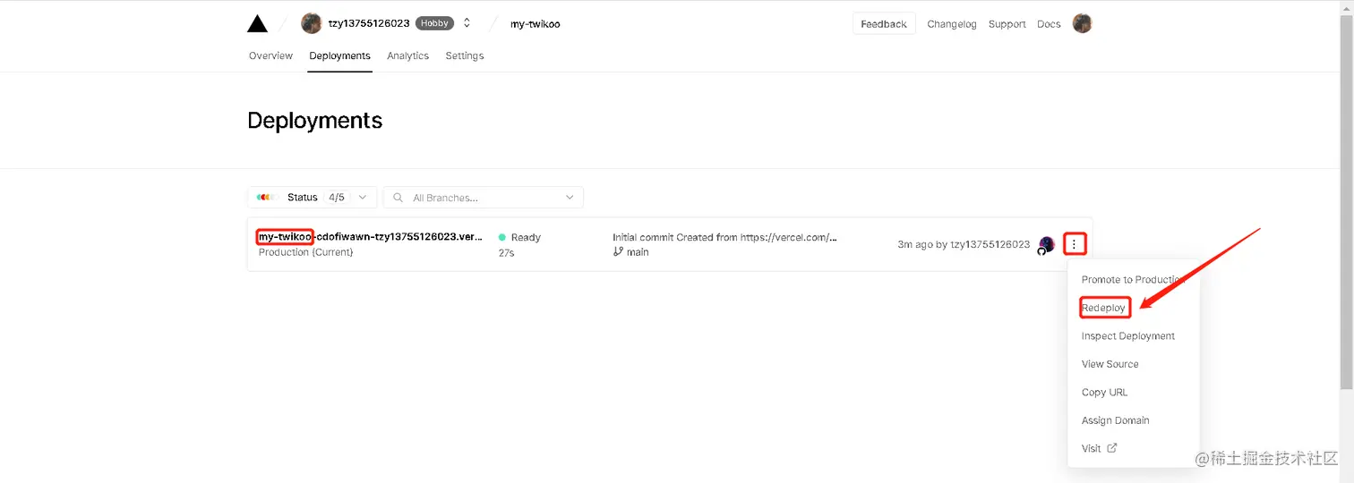Switch to the Analytics tab

407,55
